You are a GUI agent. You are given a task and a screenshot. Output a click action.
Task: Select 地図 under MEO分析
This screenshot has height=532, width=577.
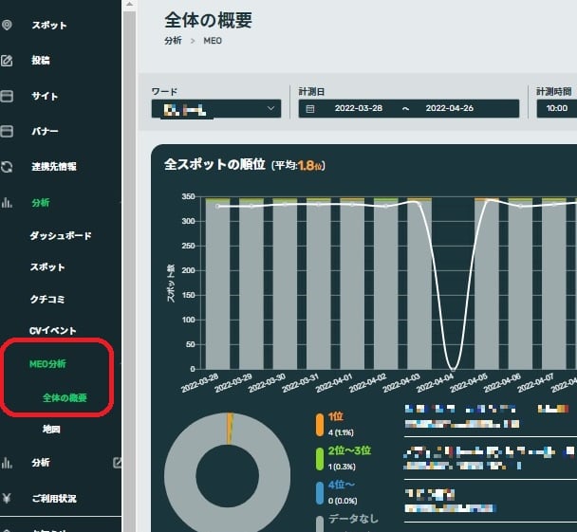[x=51, y=429]
